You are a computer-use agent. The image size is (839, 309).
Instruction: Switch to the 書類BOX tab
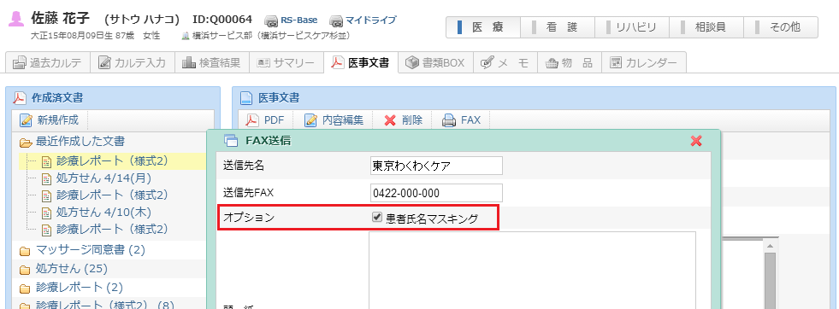(x=435, y=62)
